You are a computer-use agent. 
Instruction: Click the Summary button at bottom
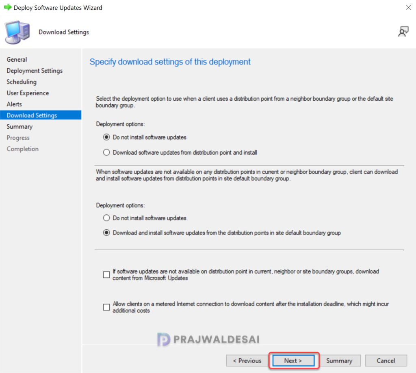coord(339,360)
